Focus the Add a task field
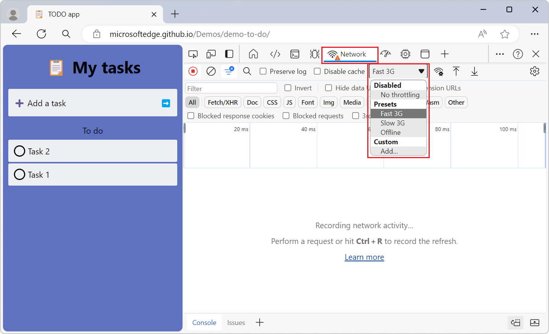549x334 pixels. pyautogui.click(x=93, y=103)
